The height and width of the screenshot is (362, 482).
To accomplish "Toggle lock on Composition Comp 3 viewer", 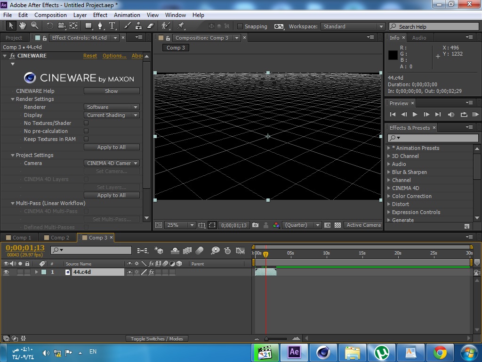I will coord(168,38).
